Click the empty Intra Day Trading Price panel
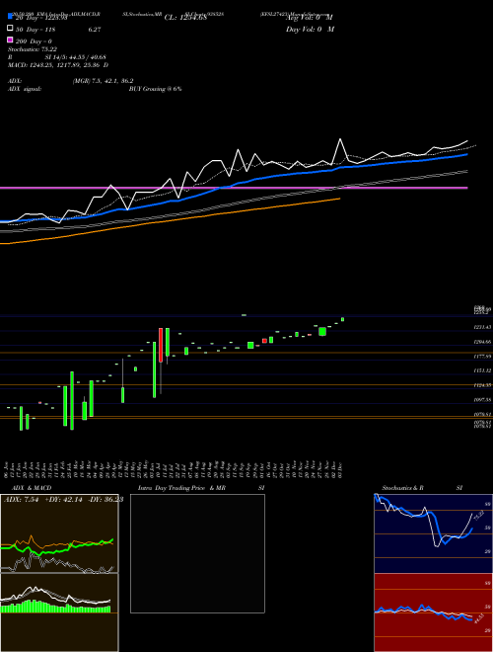This screenshot has height=652, width=493. 197,553
